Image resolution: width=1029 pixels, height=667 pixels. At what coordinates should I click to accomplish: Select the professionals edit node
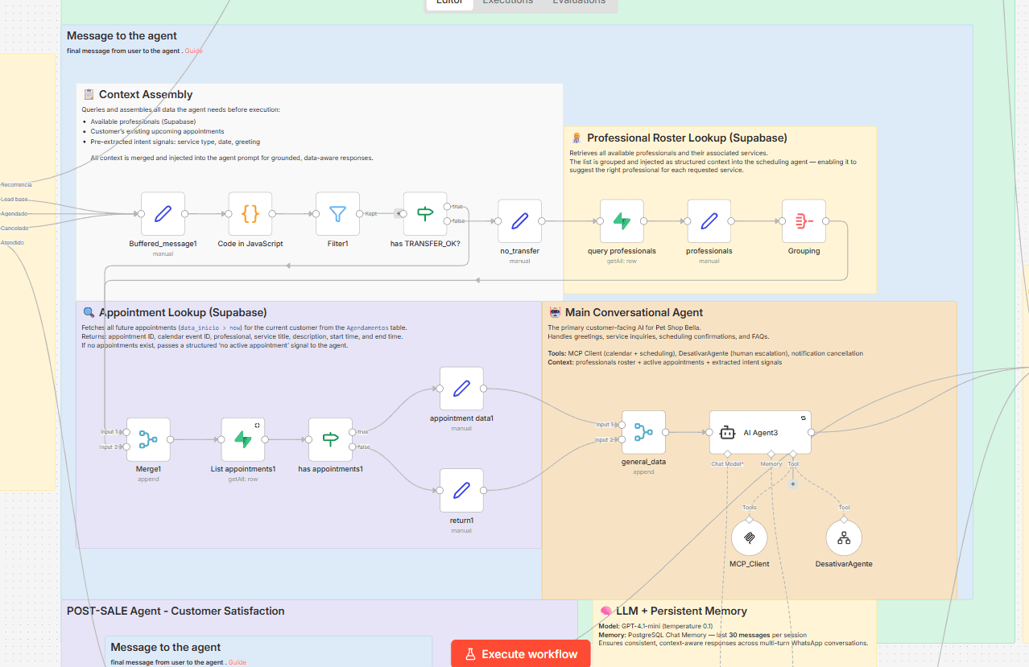[709, 221]
